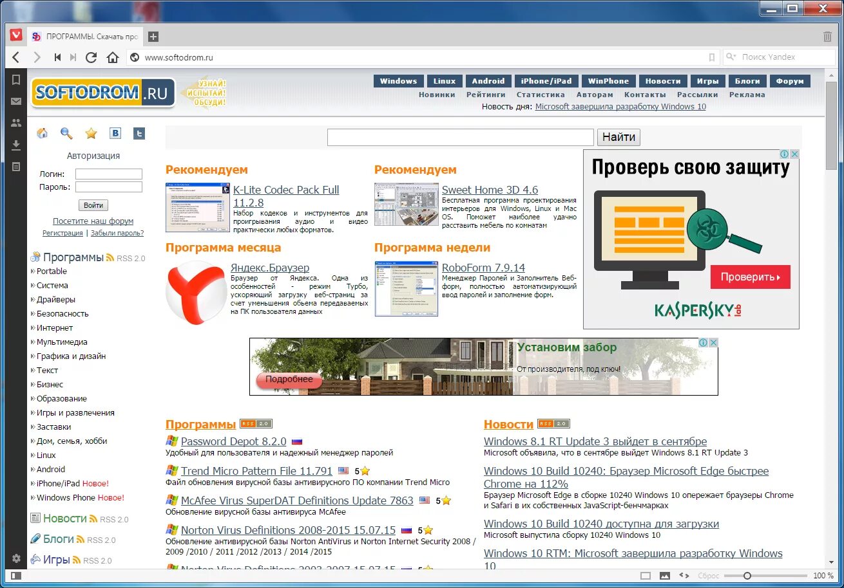
Task: Reload the current page
Action: pyautogui.click(x=91, y=57)
